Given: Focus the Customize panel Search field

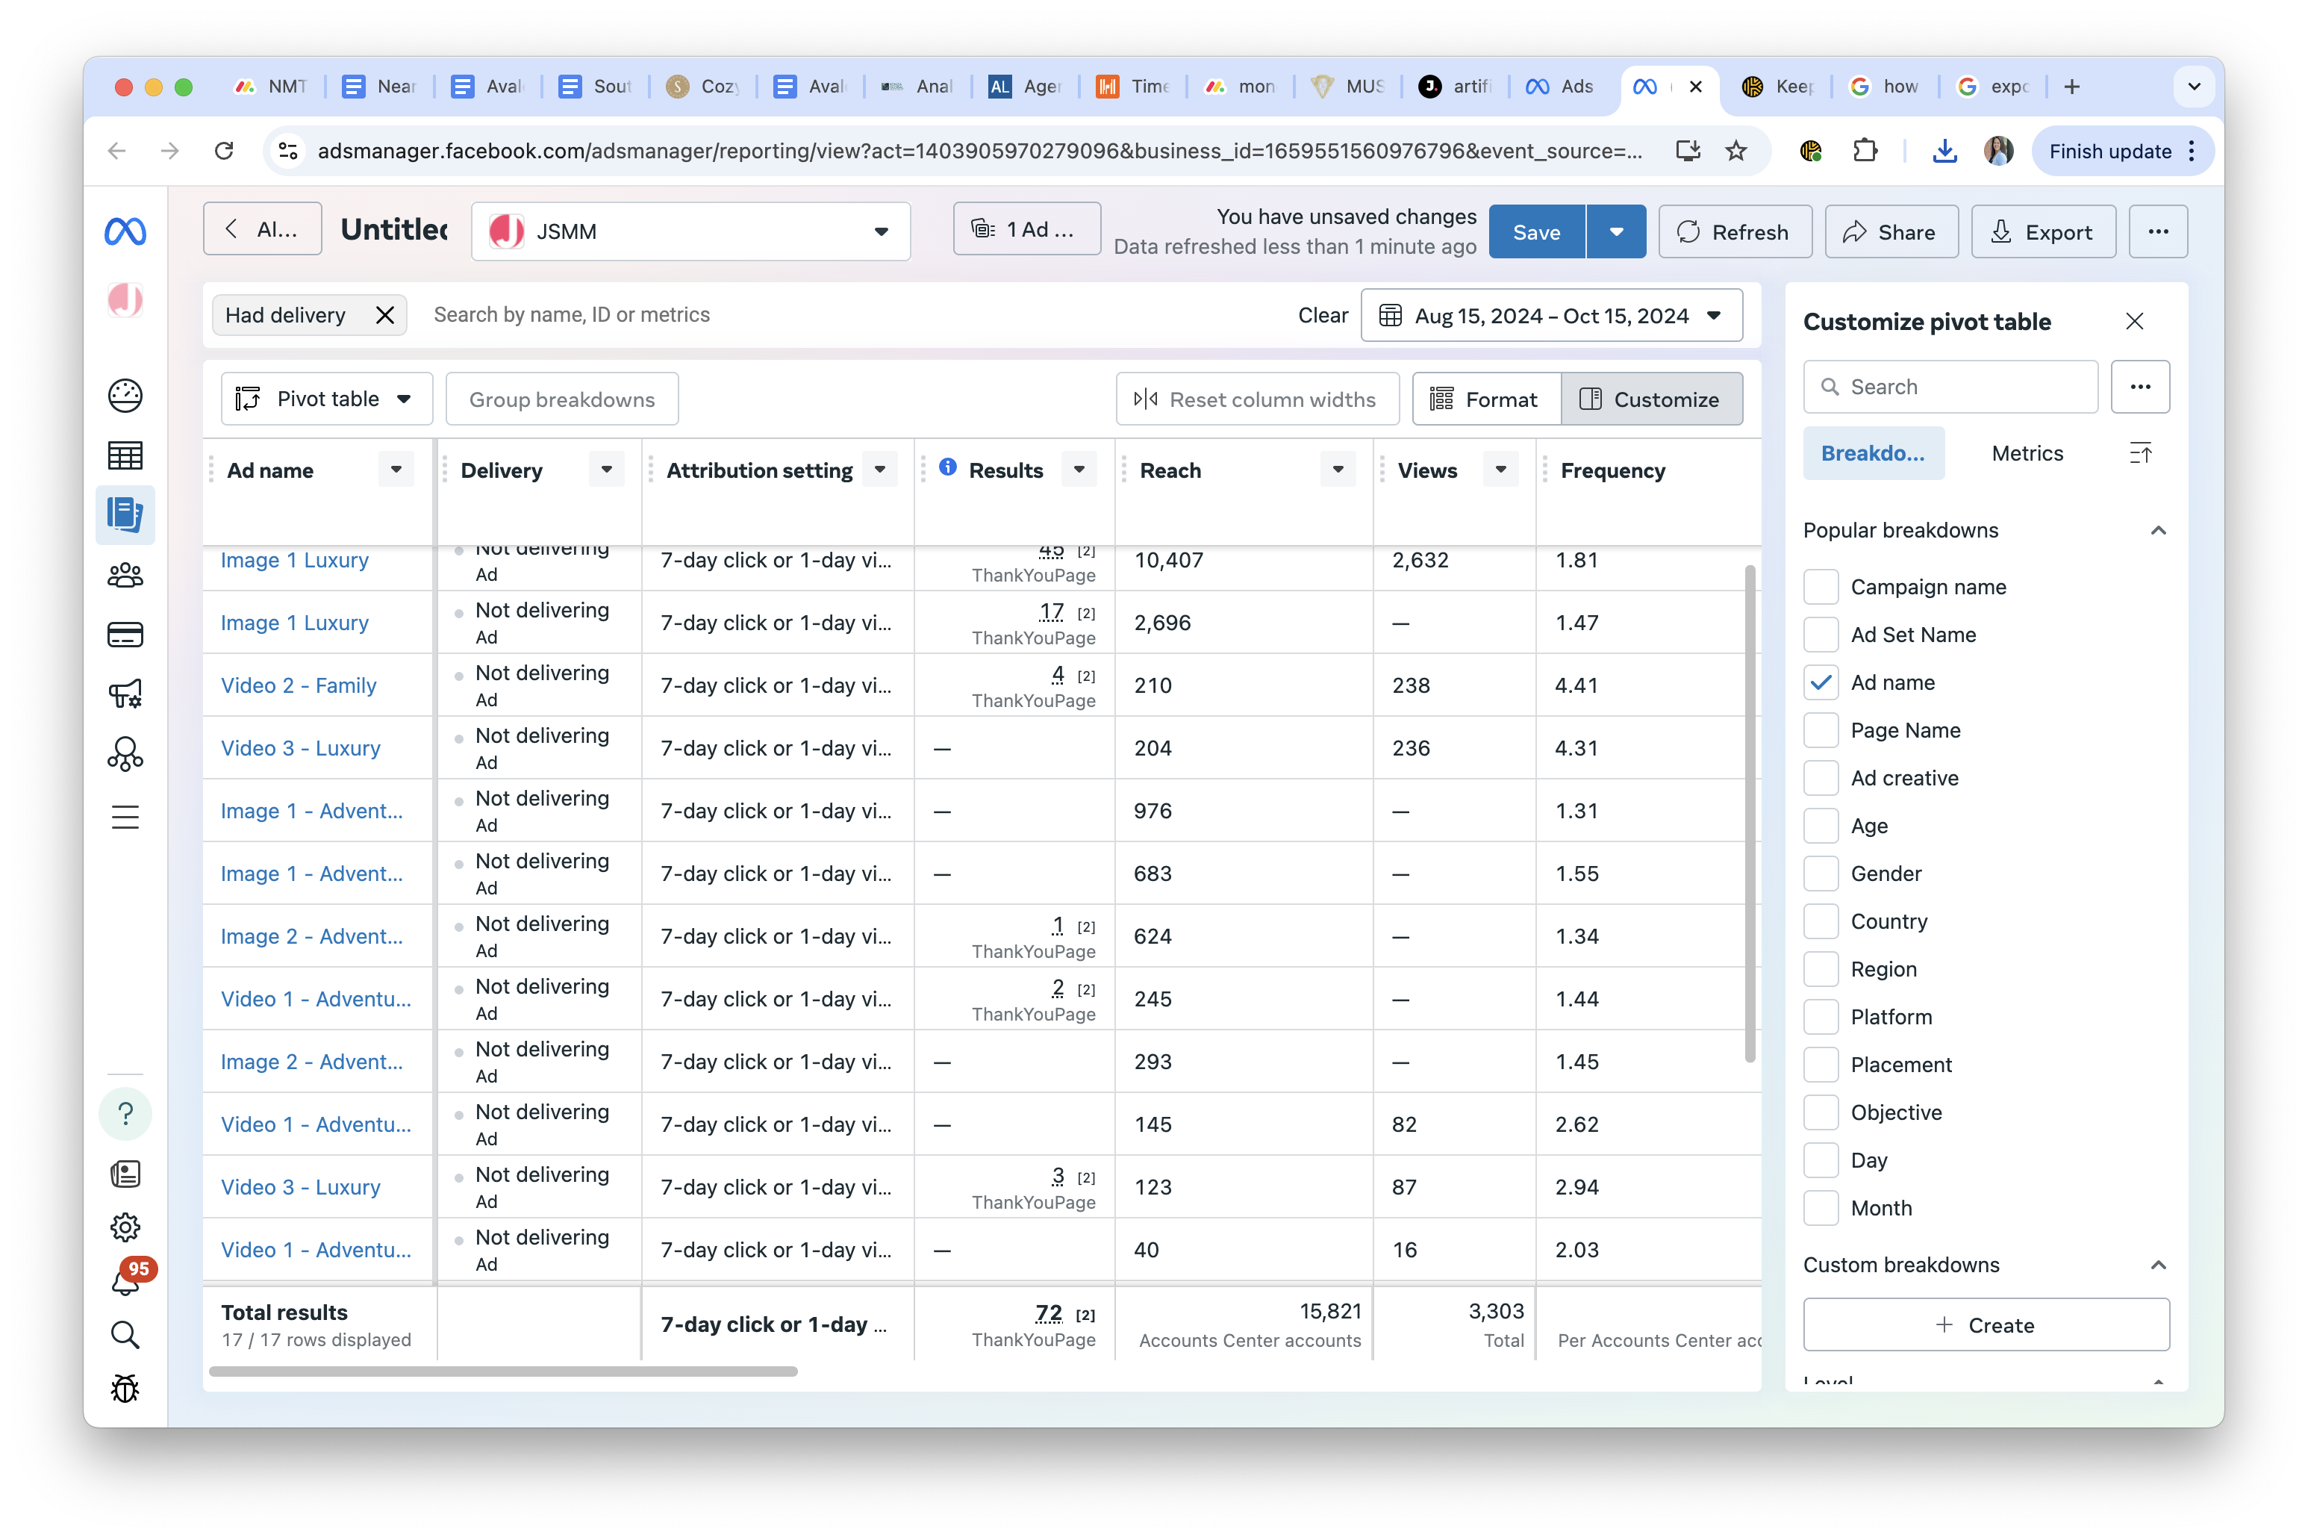Looking at the screenshot, I should point(1950,387).
